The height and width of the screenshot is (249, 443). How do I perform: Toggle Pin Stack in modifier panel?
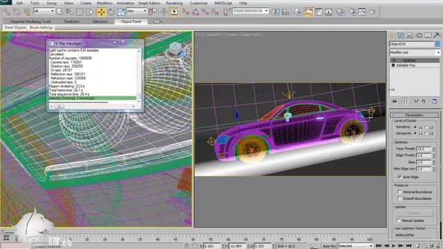point(395,101)
